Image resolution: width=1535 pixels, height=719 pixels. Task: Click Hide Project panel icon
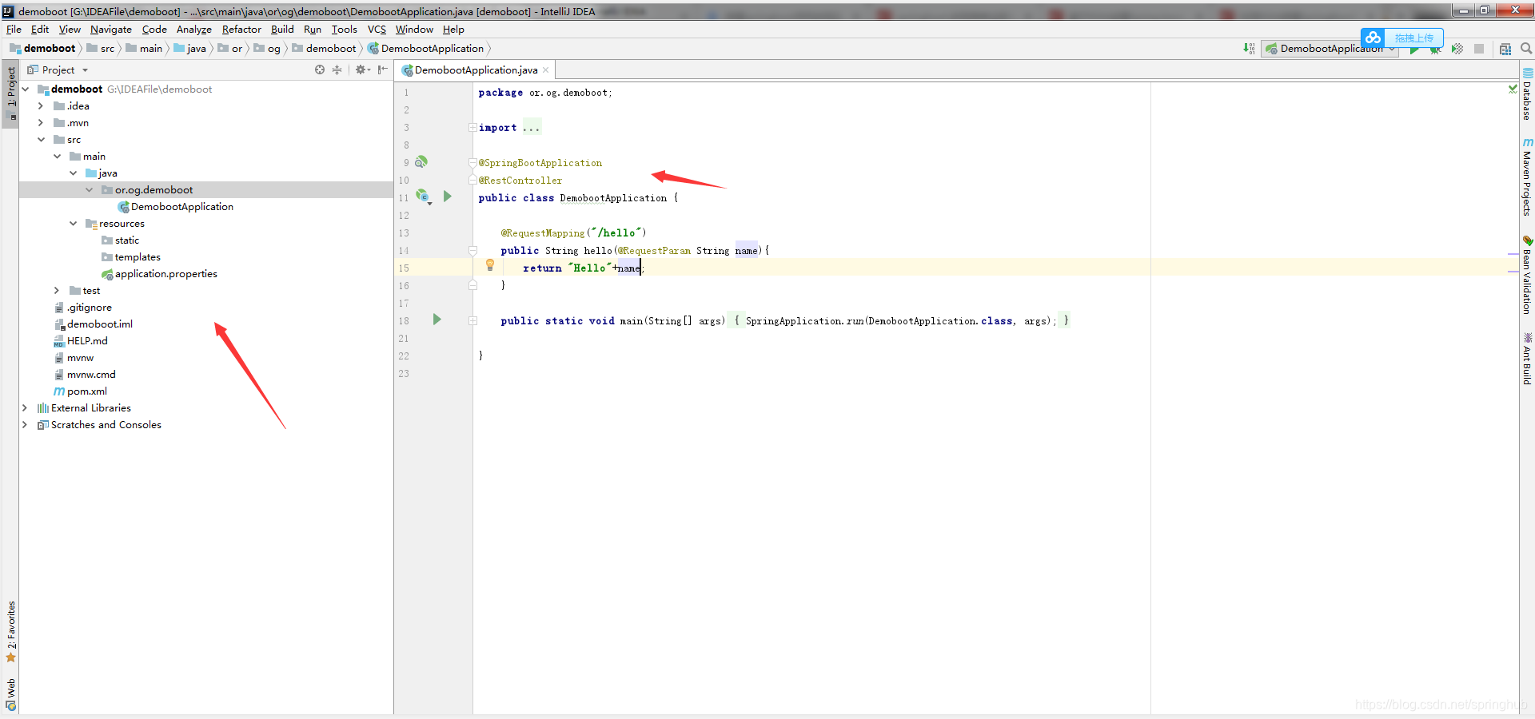383,70
